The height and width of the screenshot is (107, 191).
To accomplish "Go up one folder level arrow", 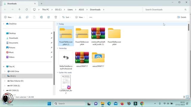I will 19,10.
